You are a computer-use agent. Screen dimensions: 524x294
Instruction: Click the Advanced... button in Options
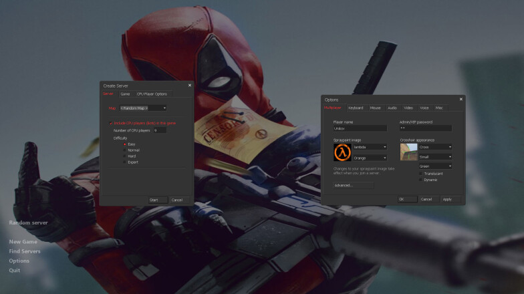tap(353, 186)
